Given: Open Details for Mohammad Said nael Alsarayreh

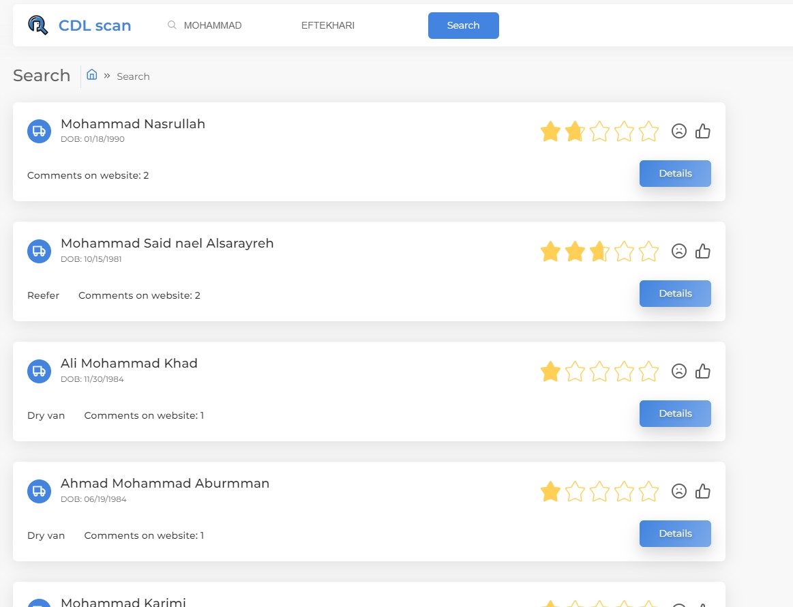Looking at the screenshot, I should coord(675,293).
